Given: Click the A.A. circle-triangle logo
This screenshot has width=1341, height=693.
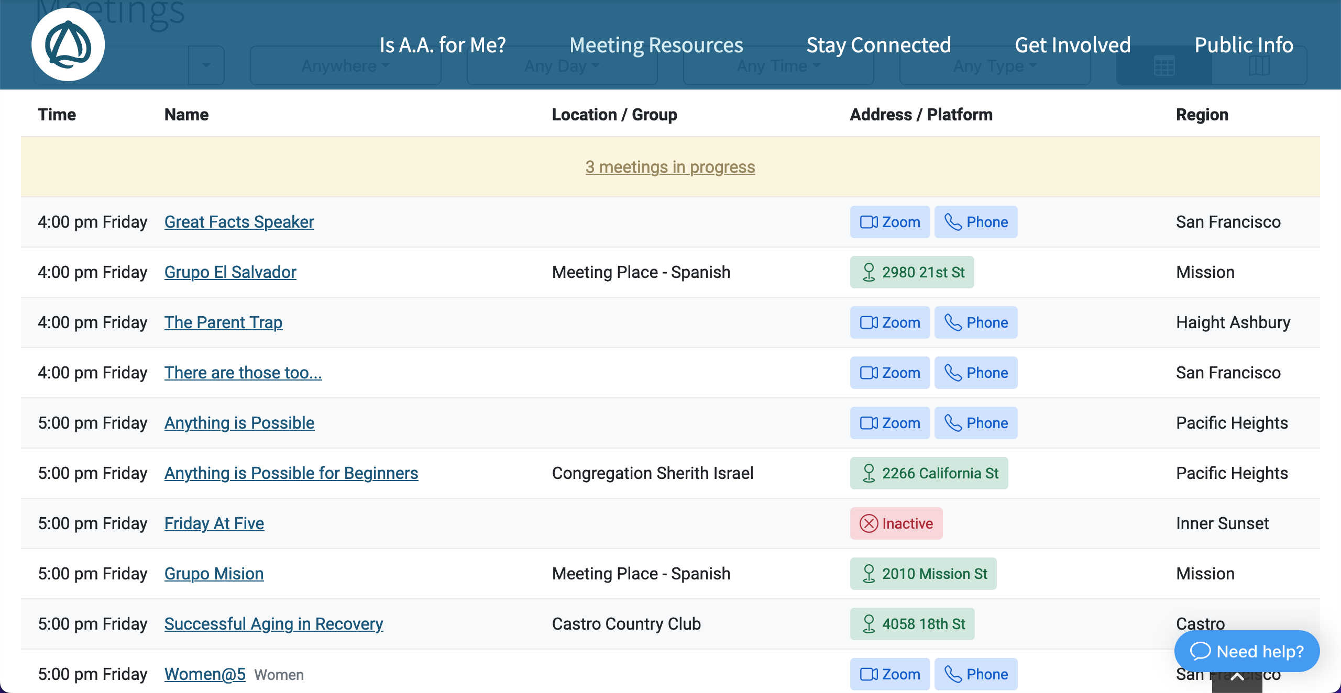Looking at the screenshot, I should [x=68, y=44].
